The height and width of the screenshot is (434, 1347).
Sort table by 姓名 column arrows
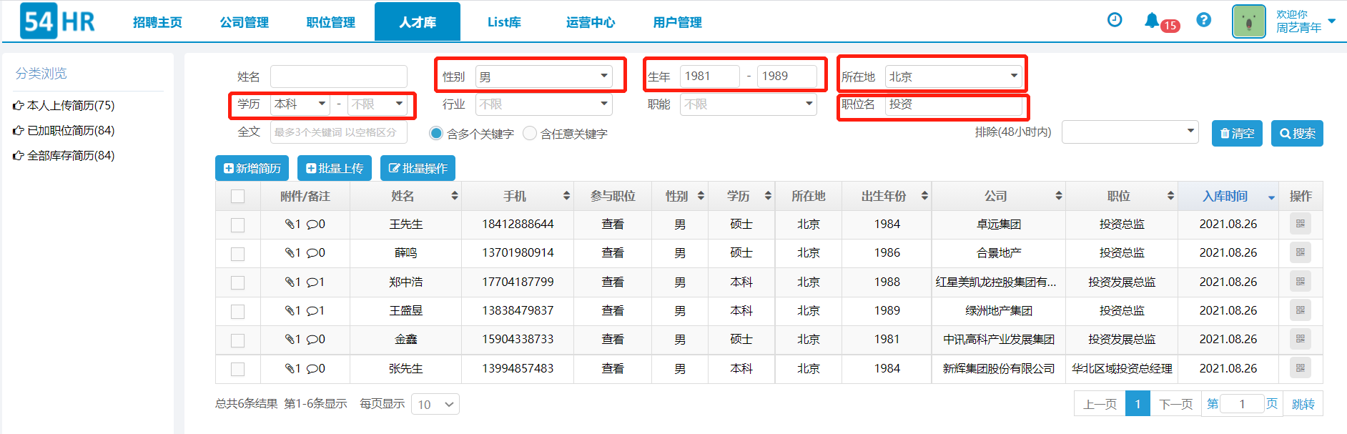[454, 196]
